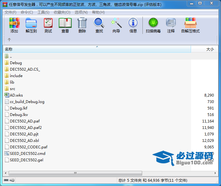Click the 12,029 size value
The width and height of the screenshot is (221, 186).
click(x=208, y=141)
